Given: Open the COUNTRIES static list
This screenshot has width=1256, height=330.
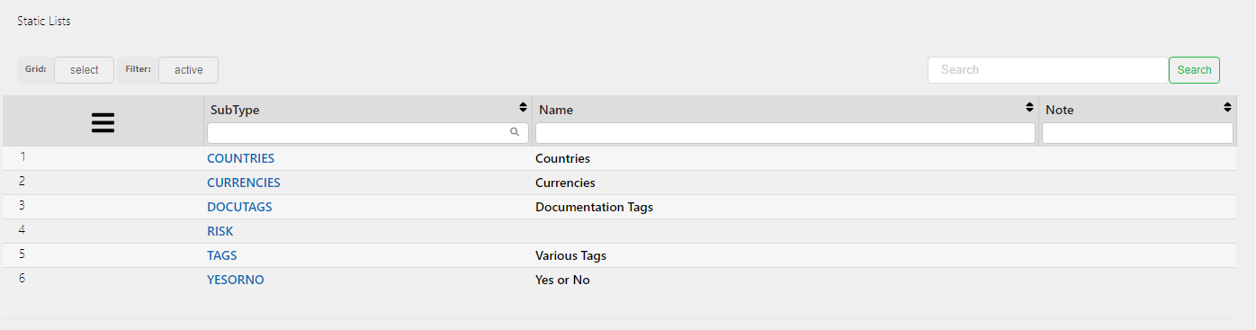Looking at the screenshot, I should tap(240, 158).
